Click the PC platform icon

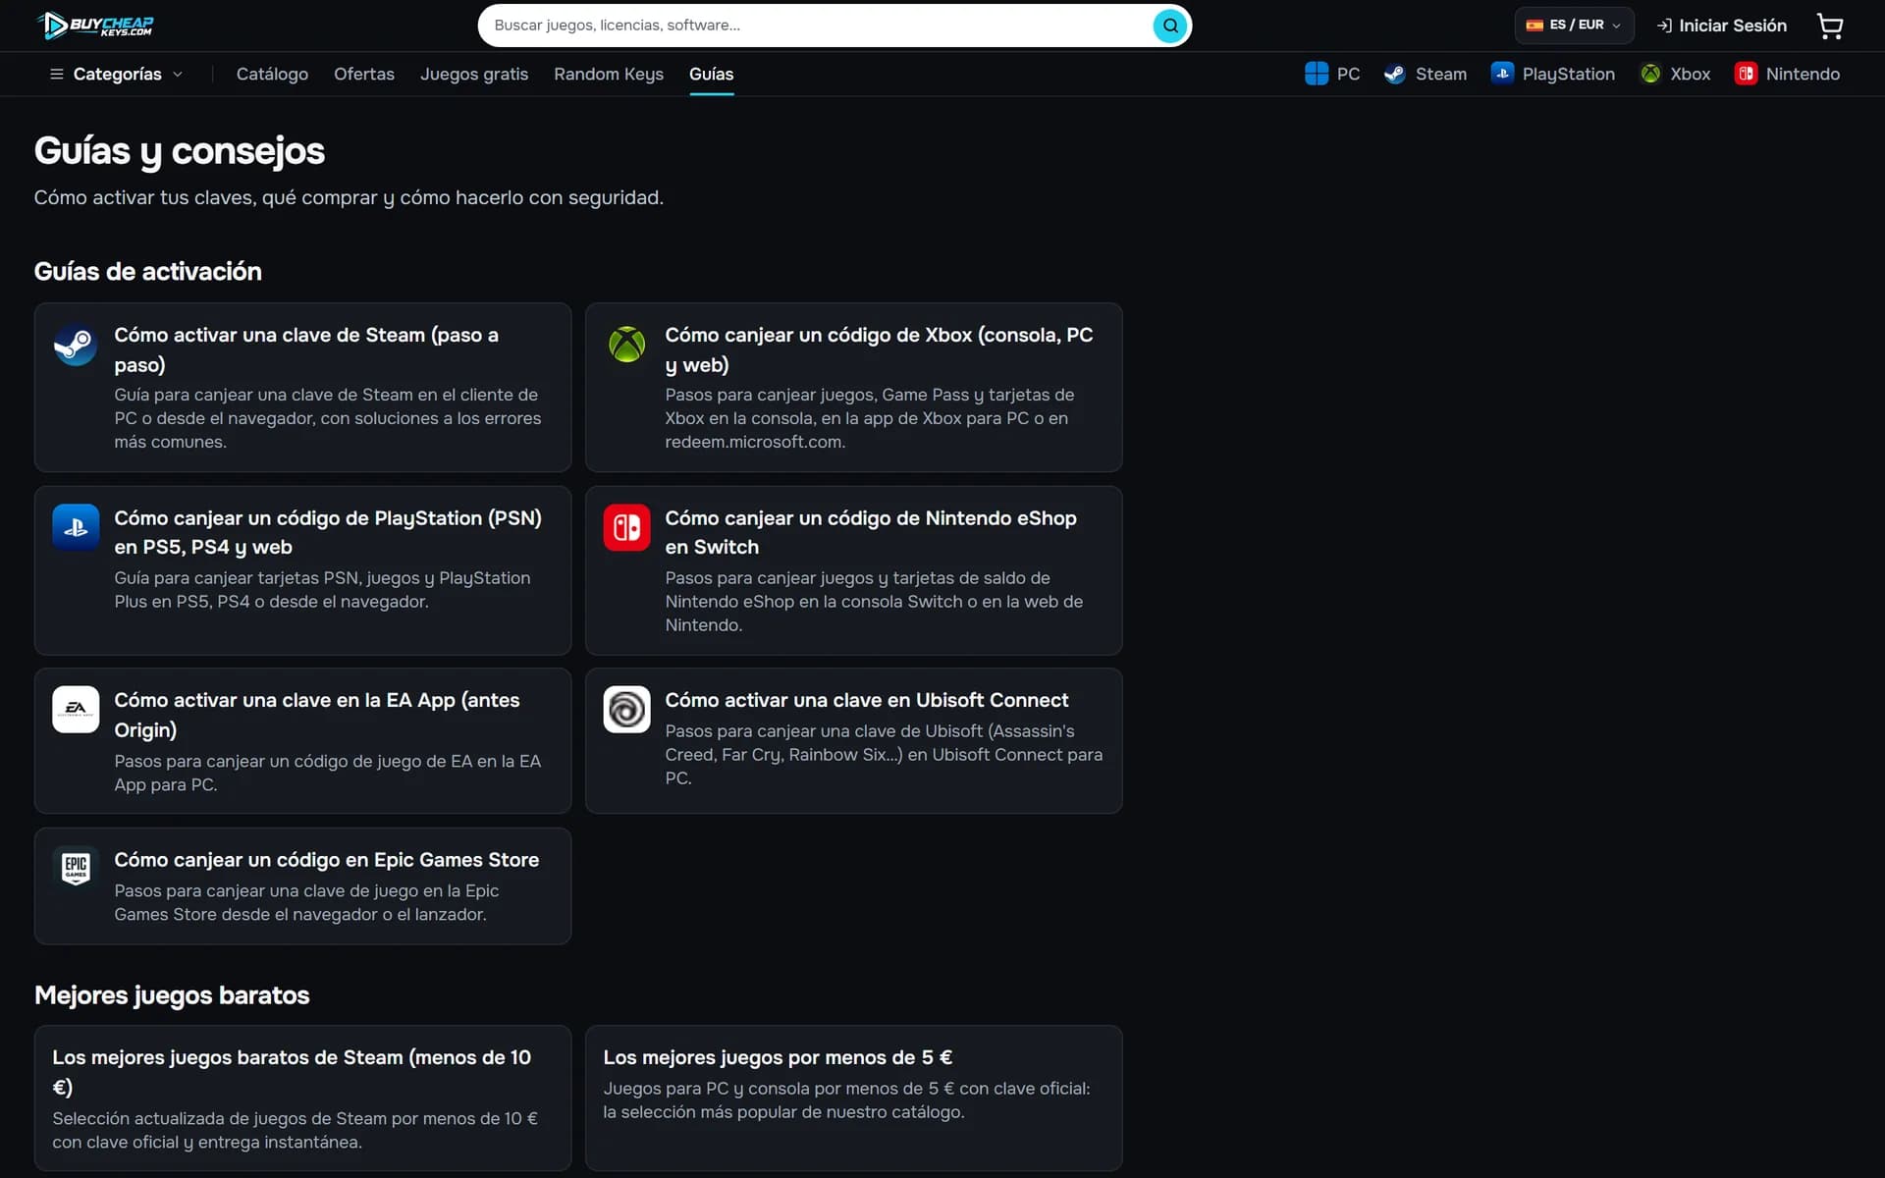tap(1316, 74)
